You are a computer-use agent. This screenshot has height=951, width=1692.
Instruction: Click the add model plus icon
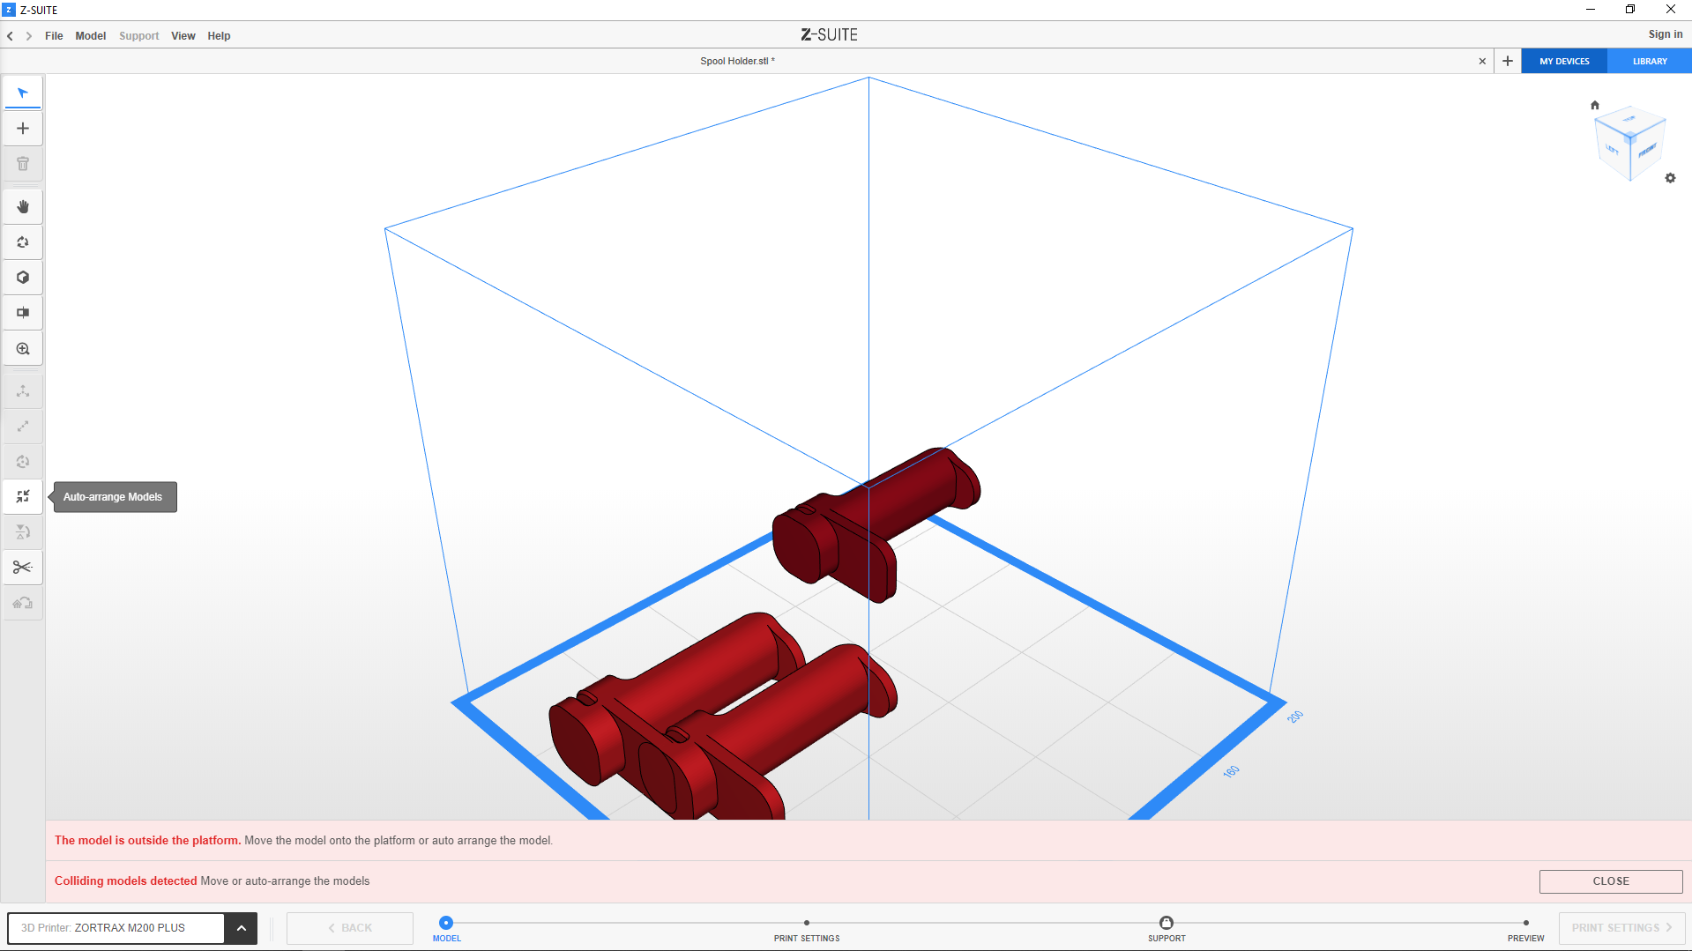23,129
